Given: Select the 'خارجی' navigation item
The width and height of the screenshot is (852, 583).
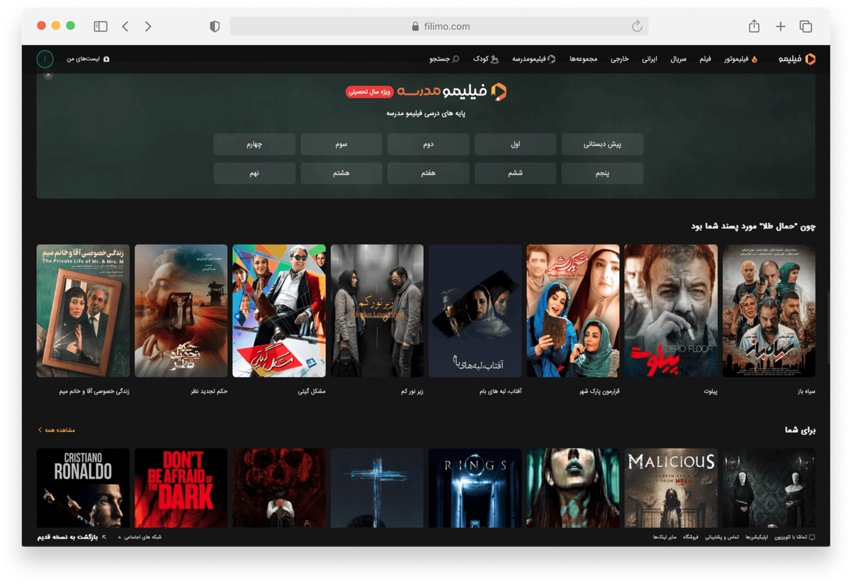Looking at the screenshot, I should [619, 59].
